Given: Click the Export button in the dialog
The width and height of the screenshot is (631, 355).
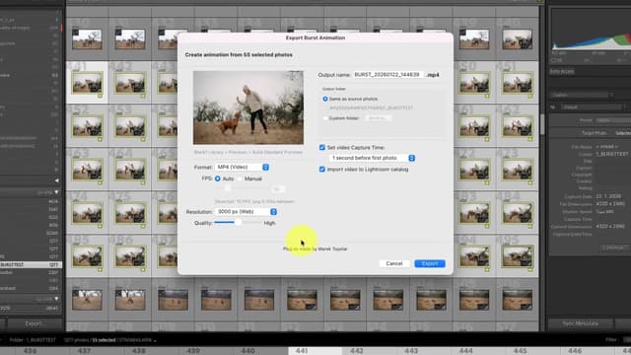Looking at the screenshot, I should coord(430,263).
